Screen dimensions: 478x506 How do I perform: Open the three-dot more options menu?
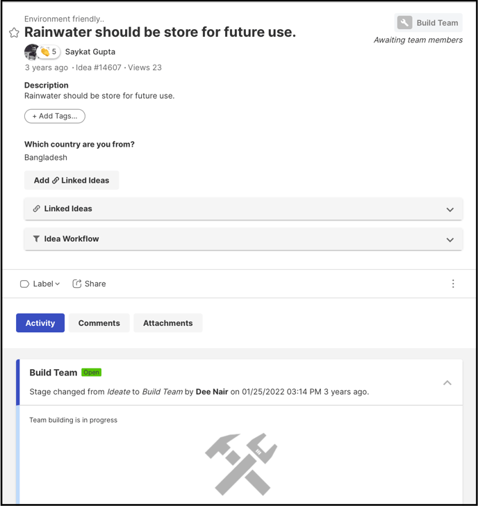pos(453,284)
